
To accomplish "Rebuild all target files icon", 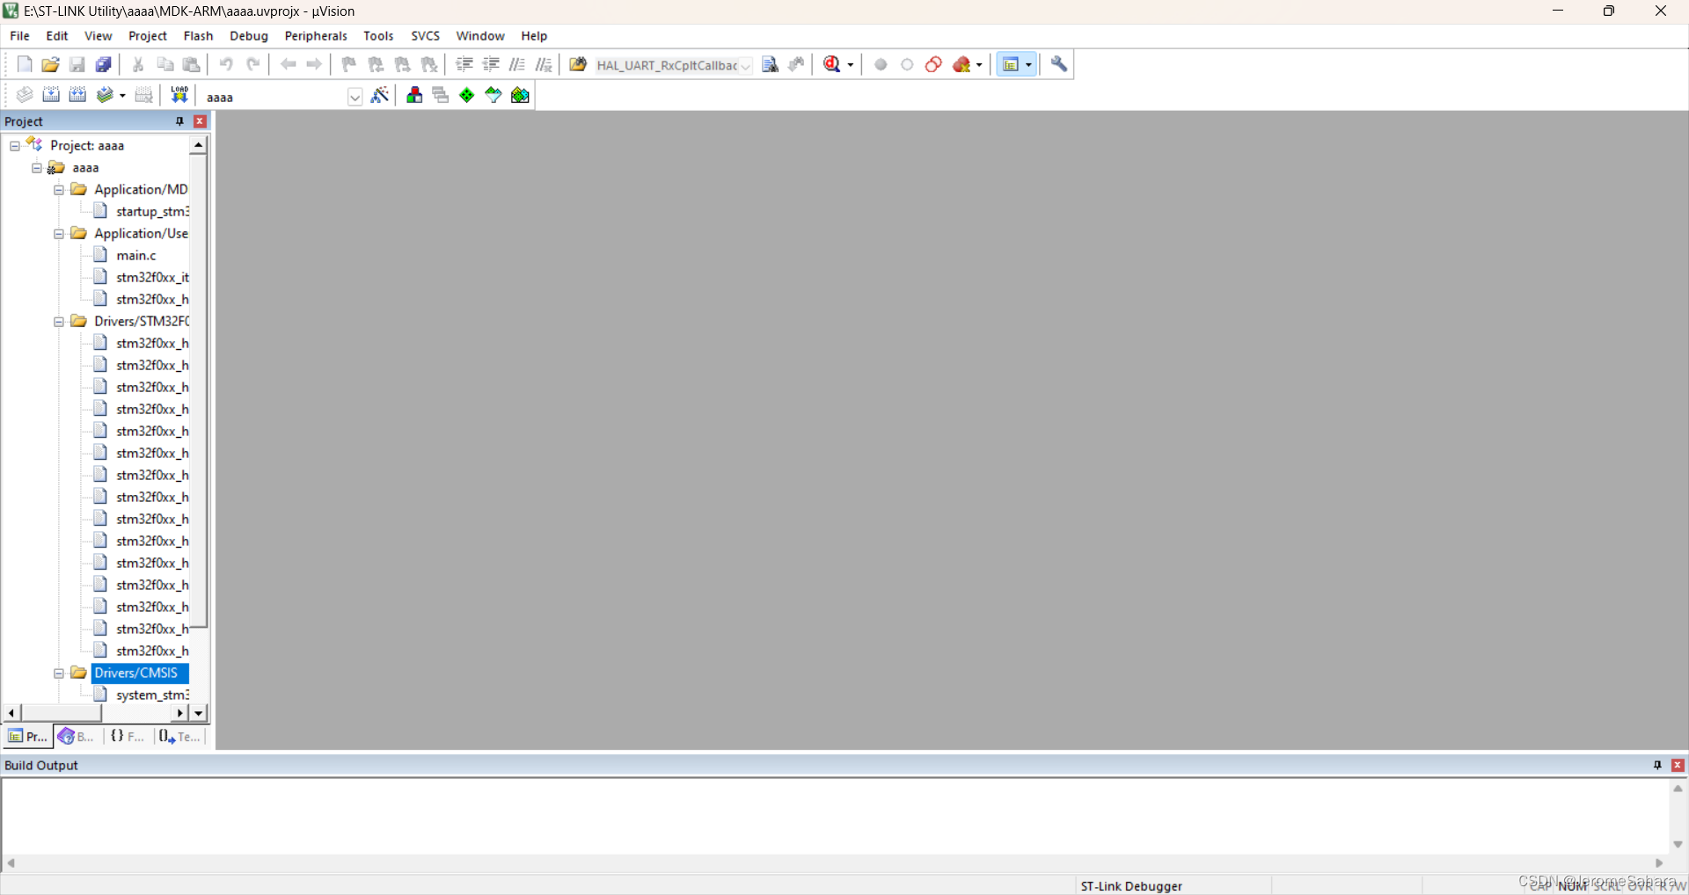I will point(77,95).
